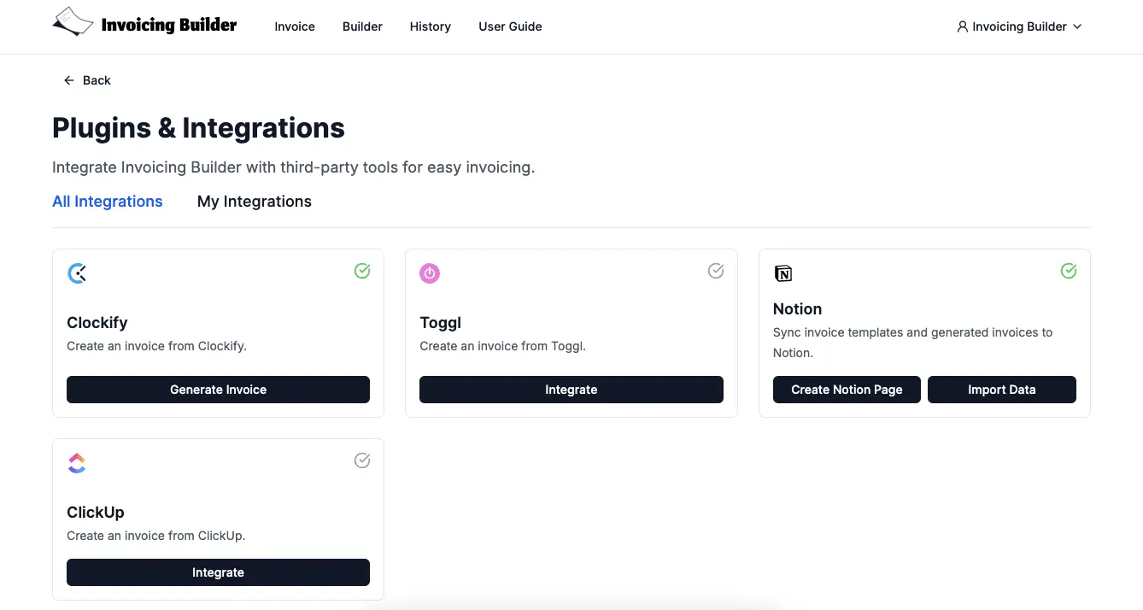Screen dimensions: 1143x610
Task: Click the Toggl card title
Action: (441, 323)
